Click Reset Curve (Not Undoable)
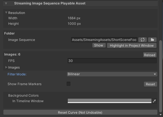This screenshot has width=163, height=117. pyautogui.click(x=80, y=112)
